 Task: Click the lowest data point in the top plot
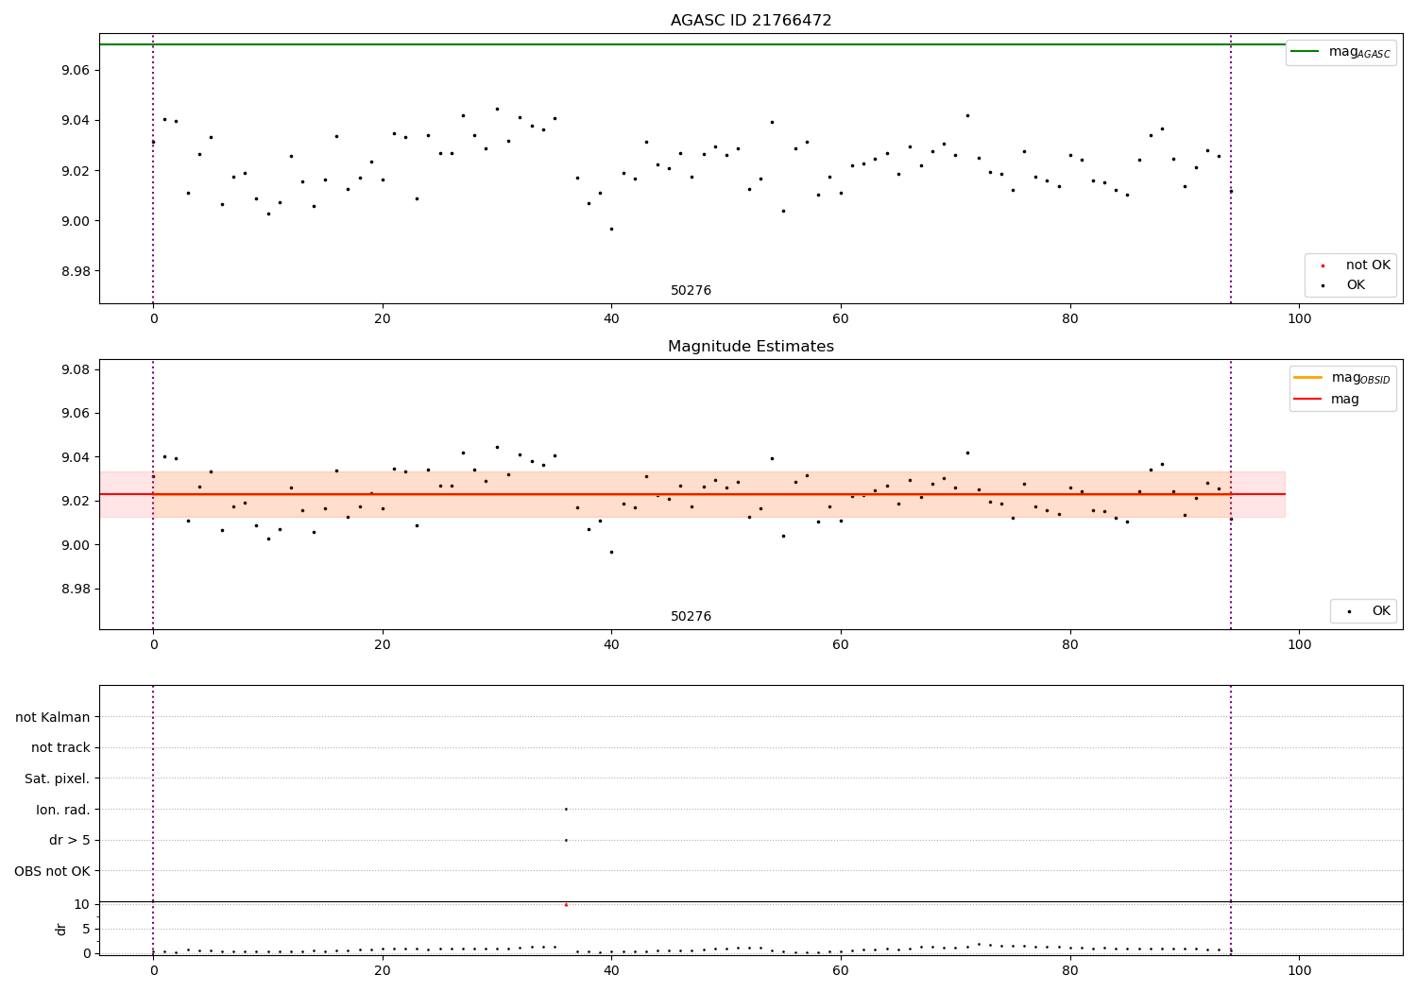[611, 229]
